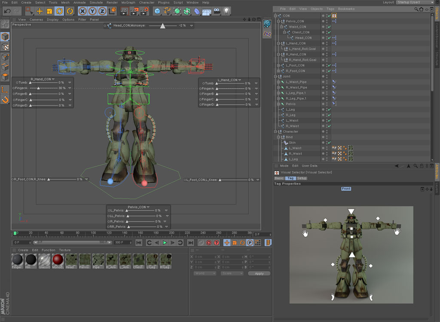Go to start of timeline
Viewport: 440px width, 322px height.
tap(139, 243)
